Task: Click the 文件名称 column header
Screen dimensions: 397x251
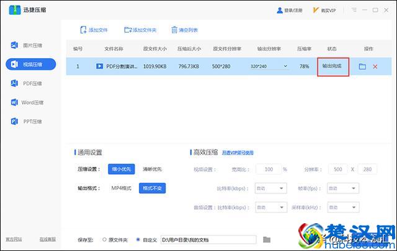Action: [x=114, y=49]
